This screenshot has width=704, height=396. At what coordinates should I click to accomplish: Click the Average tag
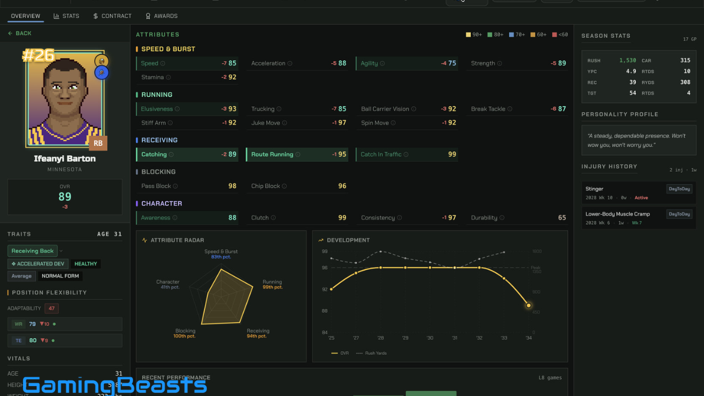21,276
